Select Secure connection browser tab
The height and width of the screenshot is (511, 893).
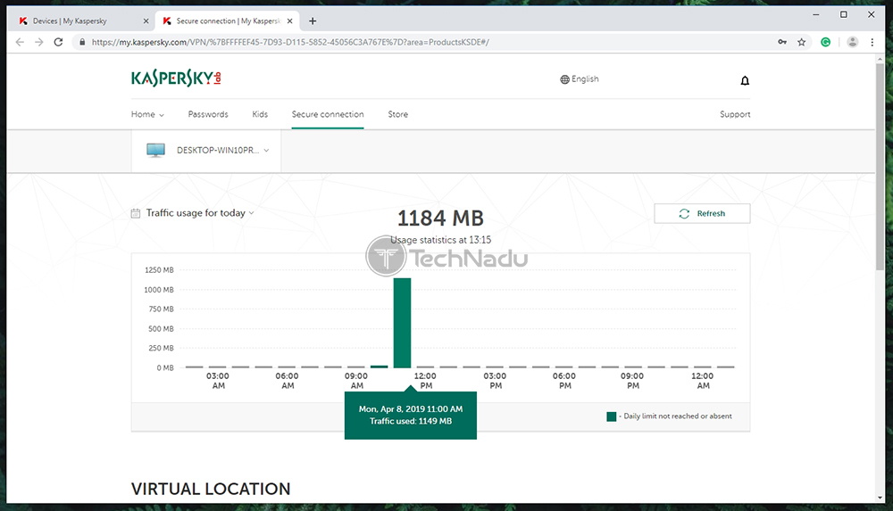coord(228,21)
